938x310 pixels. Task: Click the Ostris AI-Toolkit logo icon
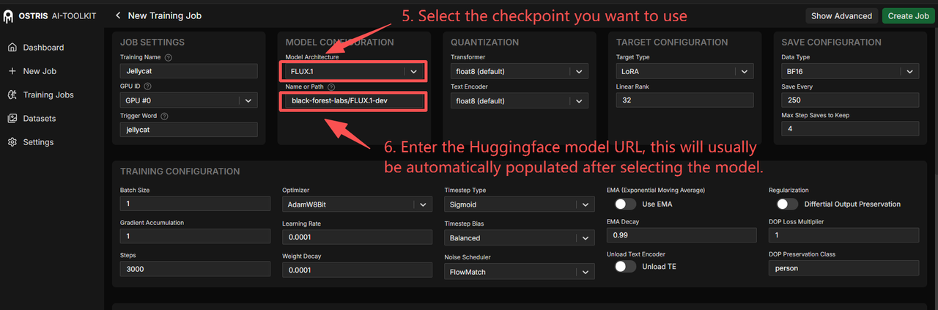tap(8, 15)
